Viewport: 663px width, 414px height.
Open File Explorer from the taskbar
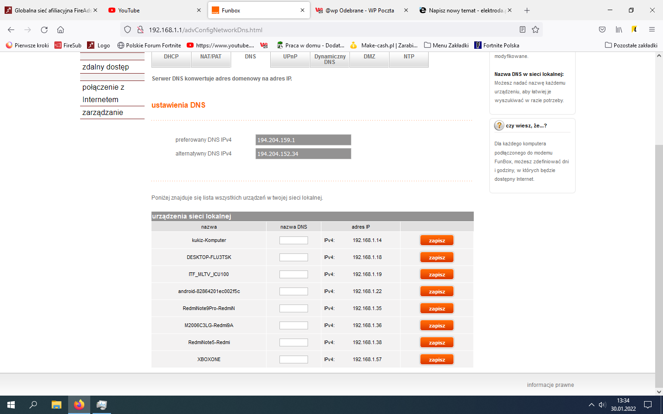(x=56, y=405)
